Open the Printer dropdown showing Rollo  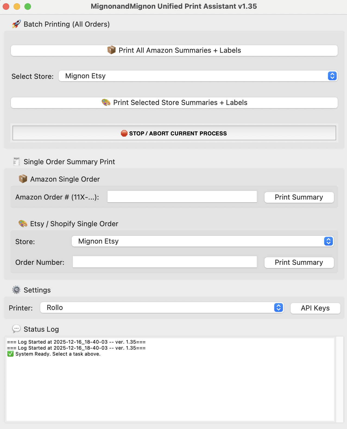(162, 307)
